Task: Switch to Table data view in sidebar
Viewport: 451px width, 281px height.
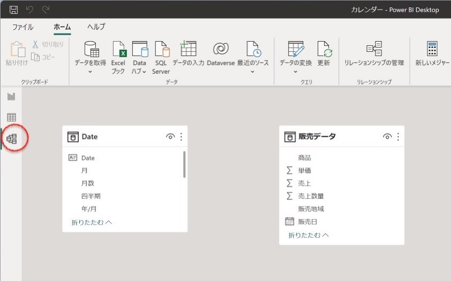Action: (x=11, y=118)
